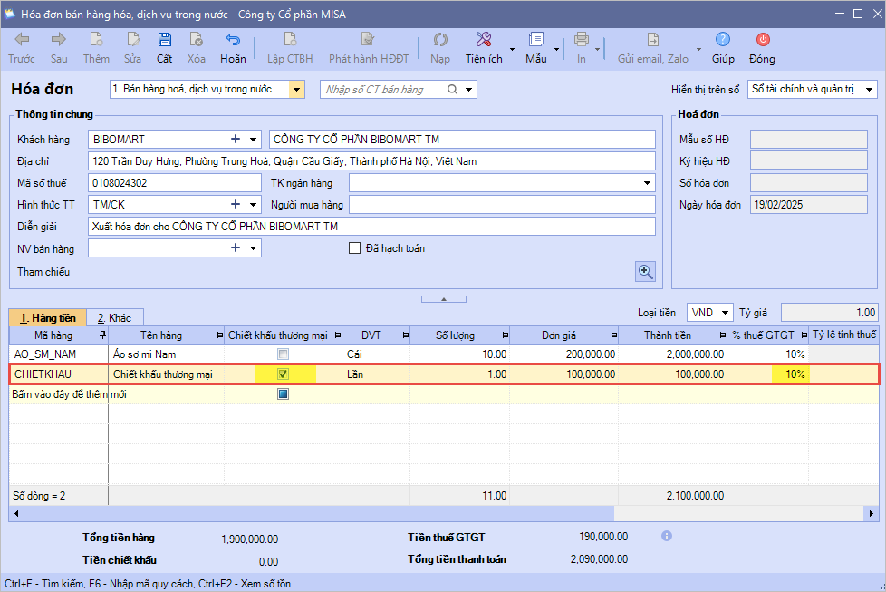Image resolution: width=886 pixels, height=592 pixels.
Task: Click the Sửa (edit) toolbar icon
Action: [x=133, y=40]
